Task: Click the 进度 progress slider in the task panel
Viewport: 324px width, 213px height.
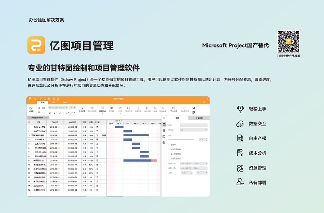Action: click(181, 140)
